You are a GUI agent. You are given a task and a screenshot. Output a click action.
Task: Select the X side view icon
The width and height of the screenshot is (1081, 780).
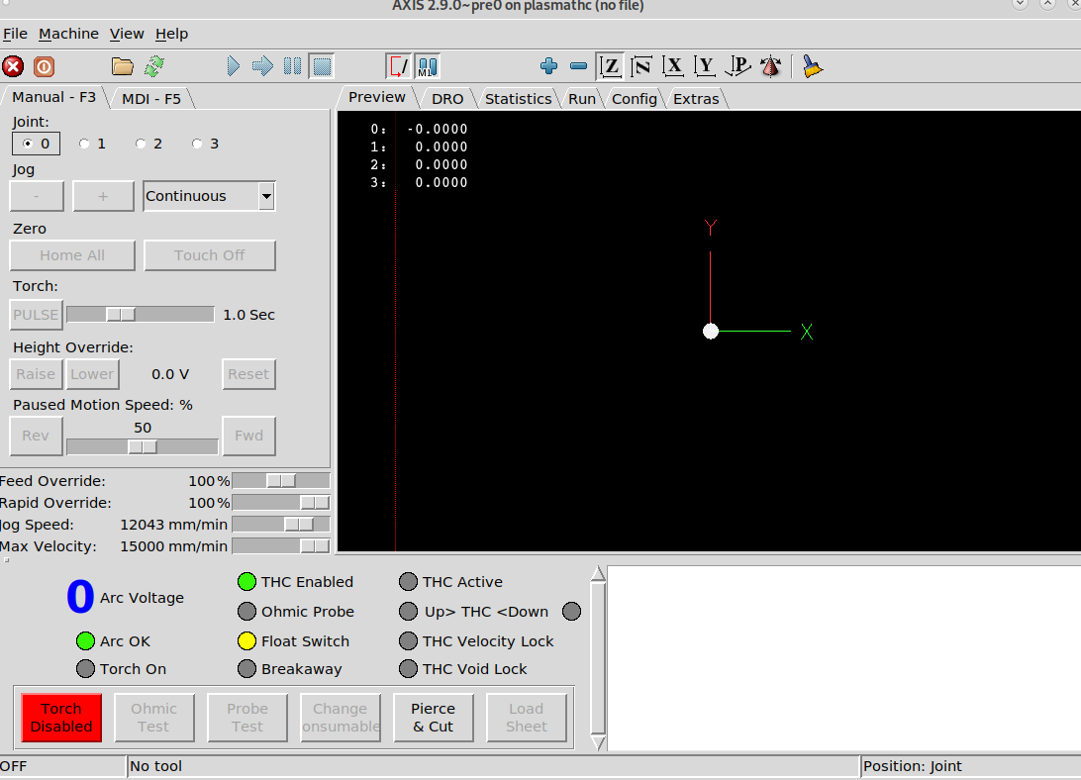coord(673,67)
